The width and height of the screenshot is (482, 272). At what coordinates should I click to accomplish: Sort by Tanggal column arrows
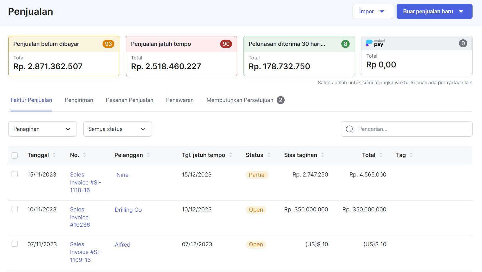point(54,155)
